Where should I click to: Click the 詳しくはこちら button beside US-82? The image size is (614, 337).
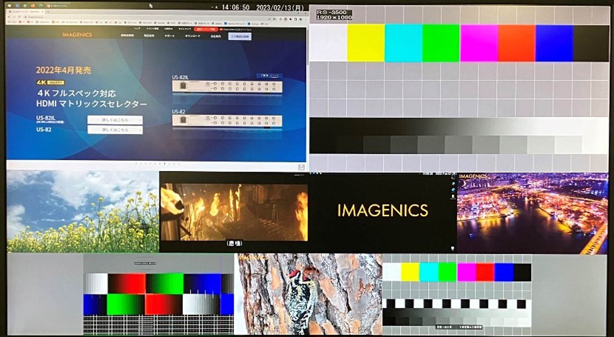tap(115, 130)
